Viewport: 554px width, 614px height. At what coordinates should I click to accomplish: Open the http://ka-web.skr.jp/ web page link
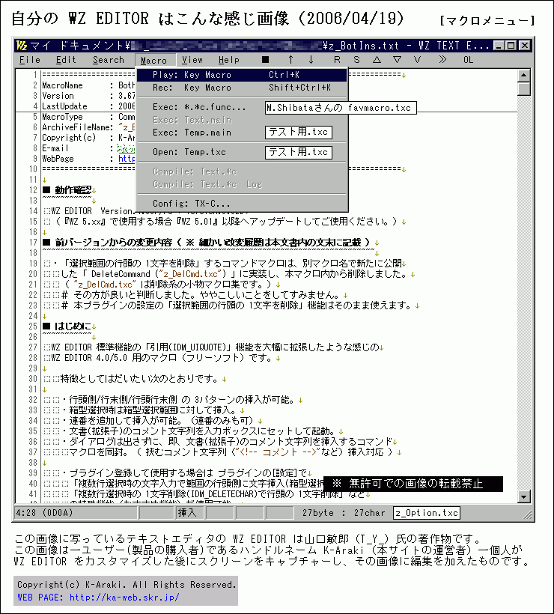tap(124, 598)
